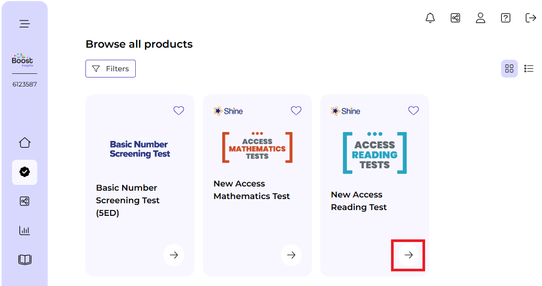
Task: Open the bar chart reports icon
Action: (25, 230)
